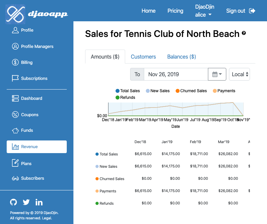The height and width of the screenshot is (224, 267).
Task: Click the Subscribers glasses icon
Action: (x=15, y=178)
